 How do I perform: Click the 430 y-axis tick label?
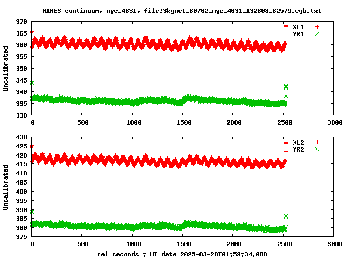click(22, 137)
